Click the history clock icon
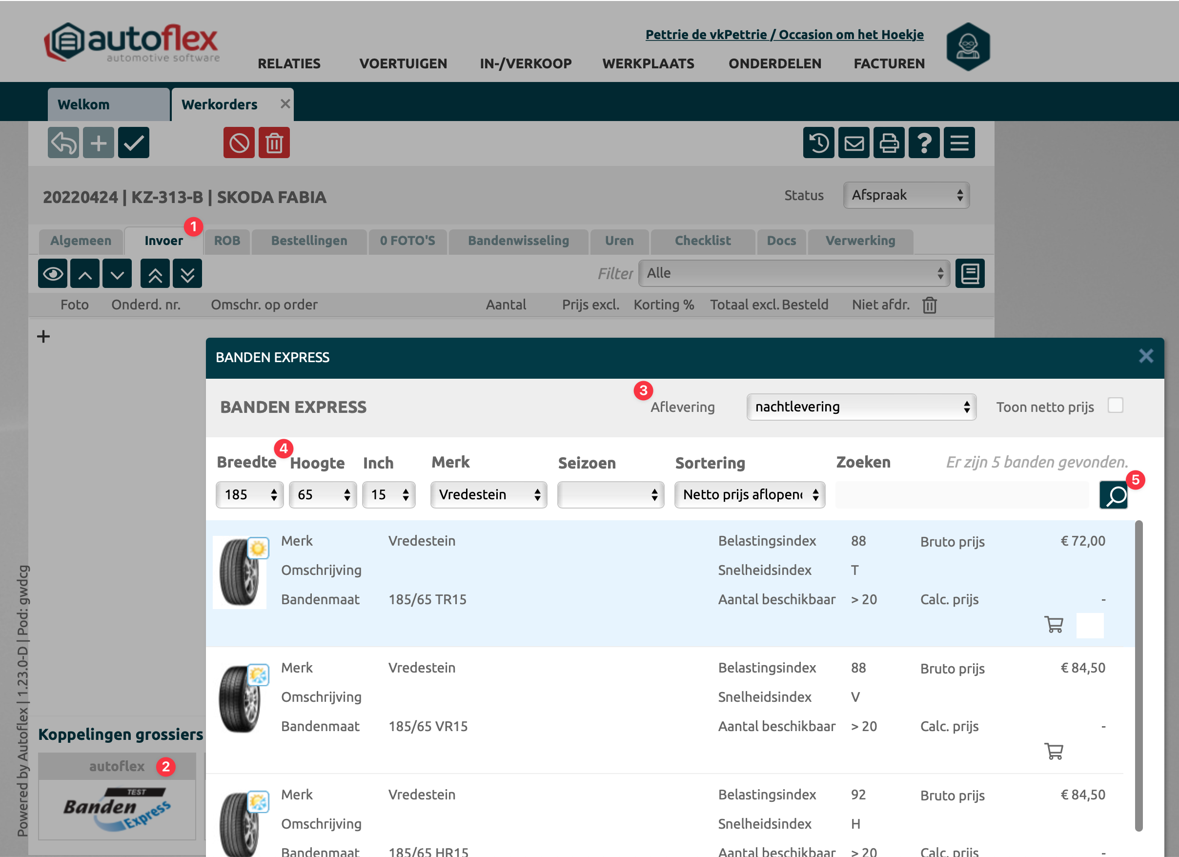The image size is (1179, 857). click(818, 143)
